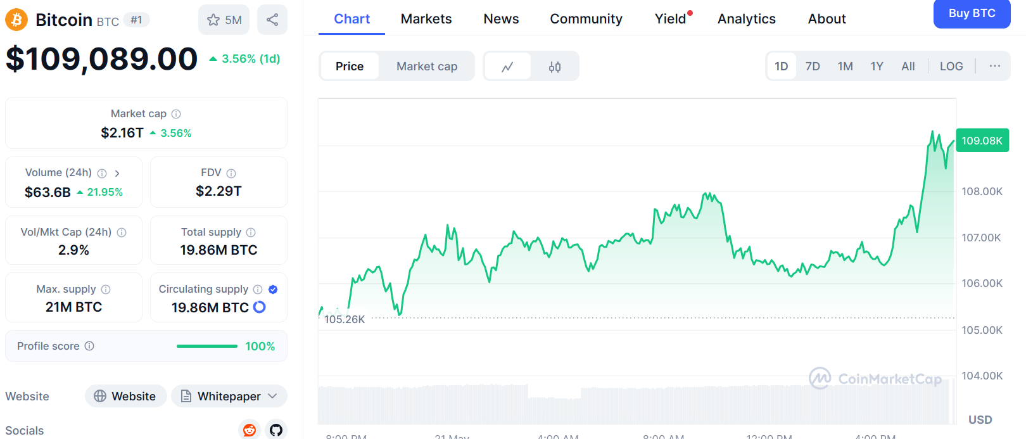This screenshot has height=439, width=1026.
Task: Show Vol/Mkt Cap (24h) info icon
Action: pos(122,232)
